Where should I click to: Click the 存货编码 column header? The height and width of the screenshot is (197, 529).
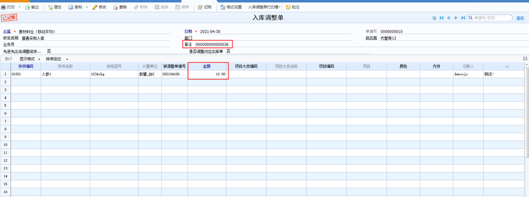pyautogui.click(x=26, y=67)
